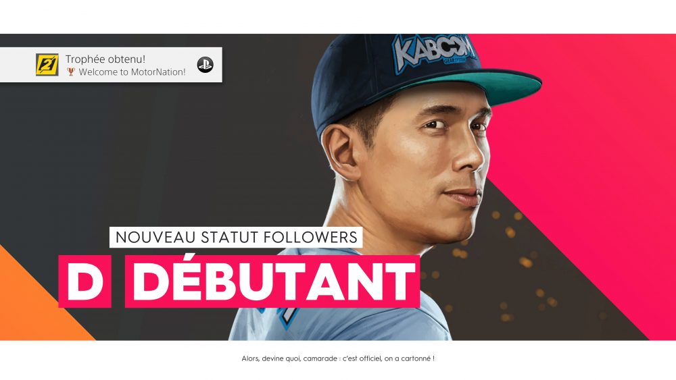The image size is (676, 380).
Task: Click the pink 'D' rank badge
Action: [x=85, y=281]
